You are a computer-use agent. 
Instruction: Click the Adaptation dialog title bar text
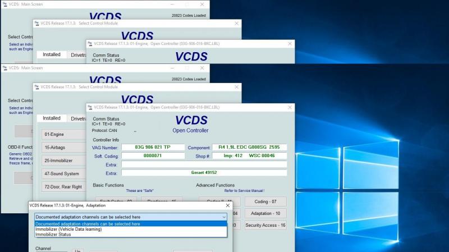pos(67,205)
